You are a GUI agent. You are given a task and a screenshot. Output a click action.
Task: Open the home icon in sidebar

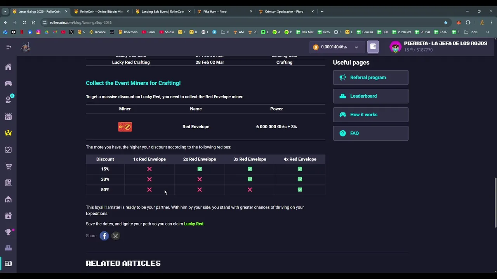click(8, 67)
